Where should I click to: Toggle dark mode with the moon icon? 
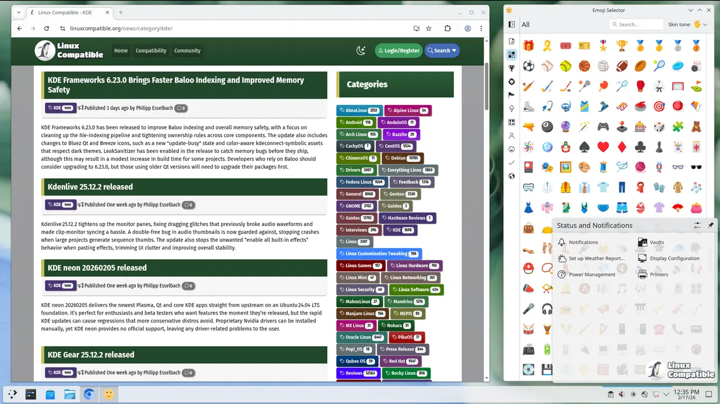point(361,51)
